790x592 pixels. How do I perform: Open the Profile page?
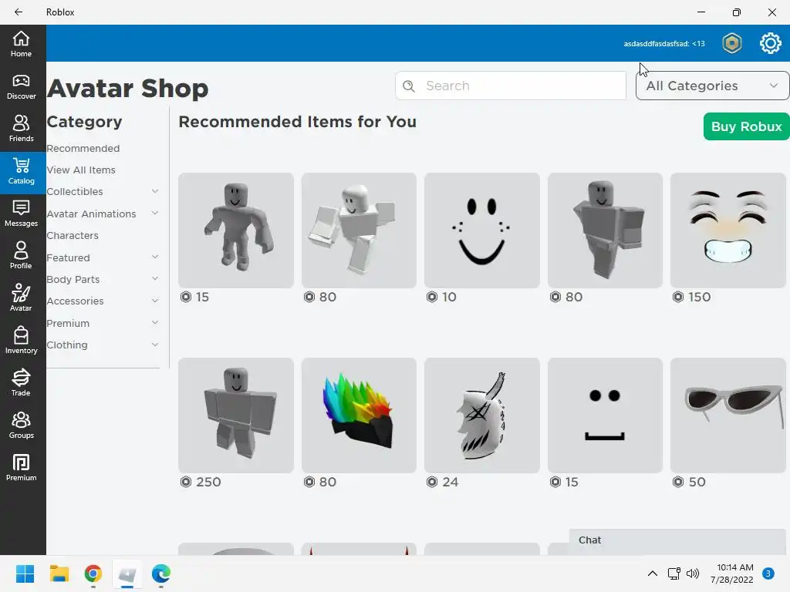(x=21, y=256)
